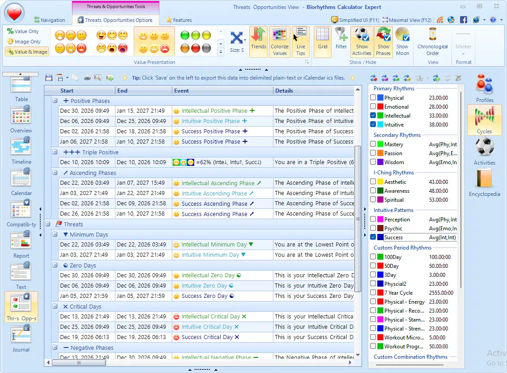Collapse the Ascending Phases group
This screenshot has width=507, height=373.
(x=55, y=173)
